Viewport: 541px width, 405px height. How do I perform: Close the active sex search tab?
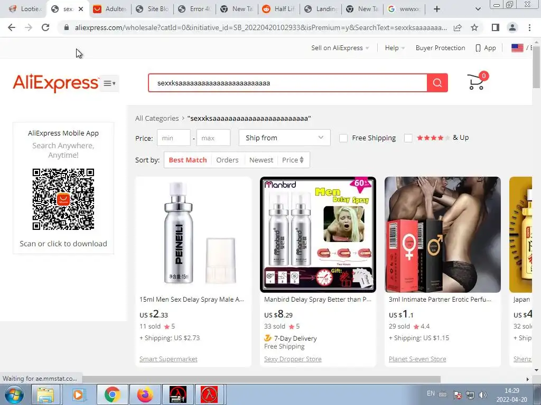coord(81,9)
